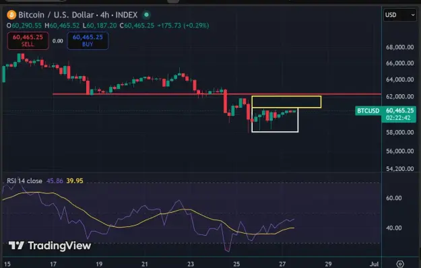Click the High value H60,465.52
421x268 pixels.
(62, 26)
